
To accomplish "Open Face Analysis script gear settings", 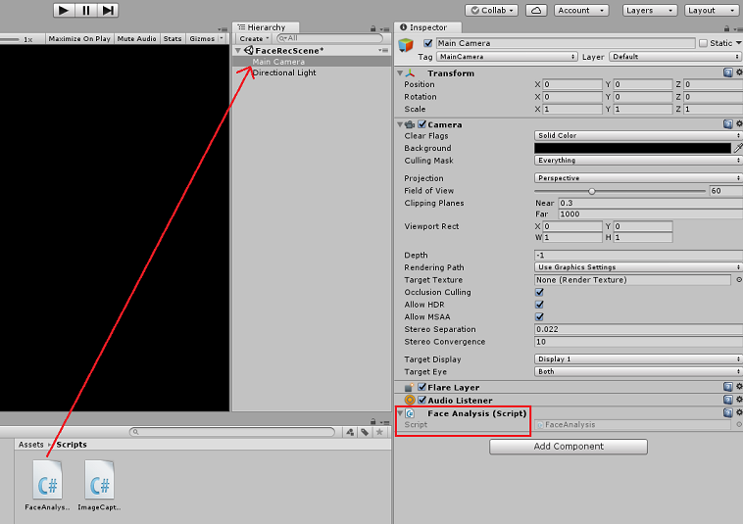I will 739,412.
